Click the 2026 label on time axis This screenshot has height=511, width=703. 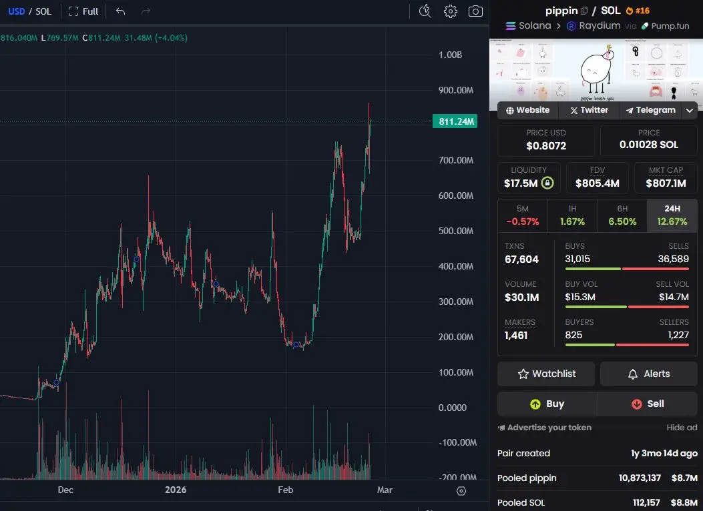pyautogui.click(x=176, y=490)
